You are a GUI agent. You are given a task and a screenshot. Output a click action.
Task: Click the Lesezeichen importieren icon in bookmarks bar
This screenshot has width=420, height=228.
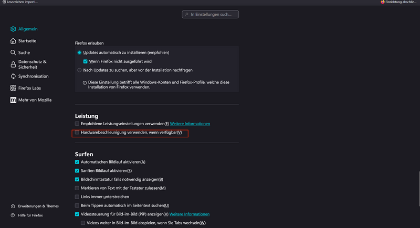[x=4, y=2]
